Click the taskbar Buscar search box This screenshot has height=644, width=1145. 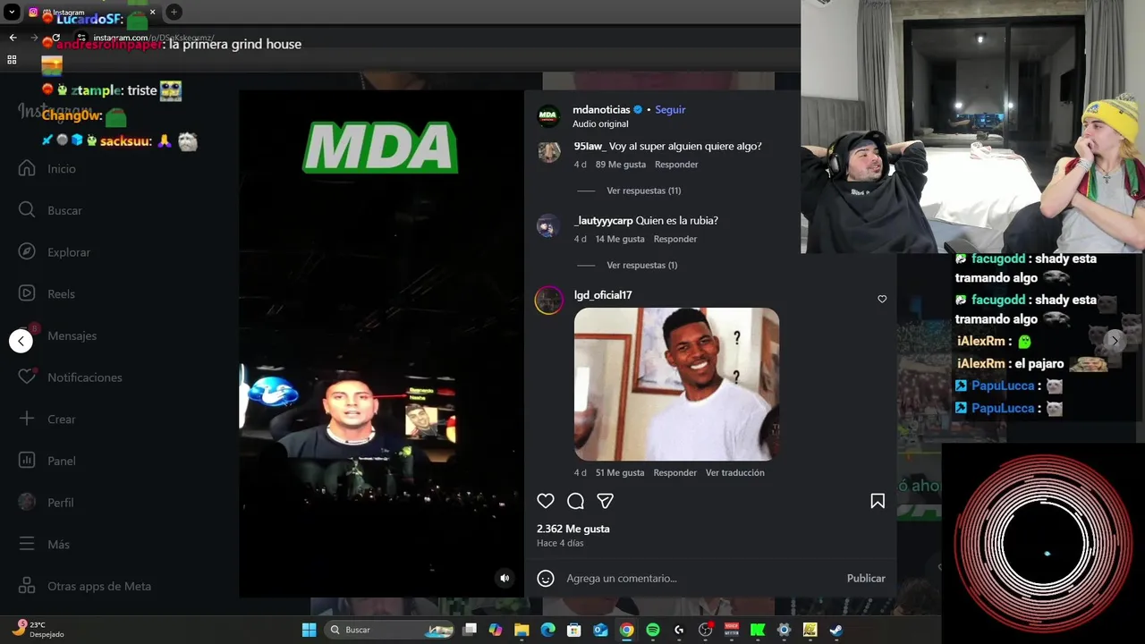point(389,630)
